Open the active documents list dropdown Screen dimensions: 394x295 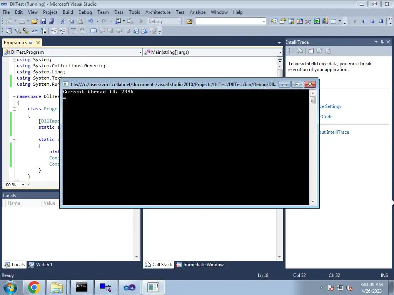click(279, 43)
